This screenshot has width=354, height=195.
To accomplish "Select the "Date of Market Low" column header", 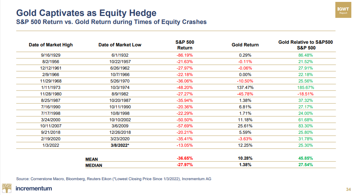I will [120, 45].
